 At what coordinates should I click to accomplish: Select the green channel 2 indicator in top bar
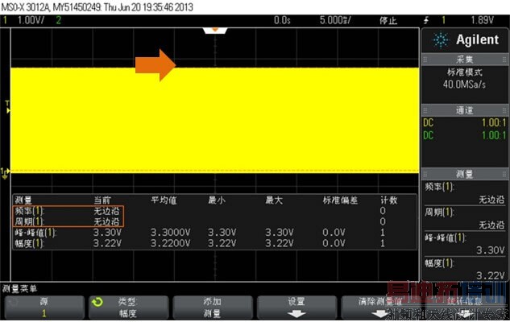(59, 20)
